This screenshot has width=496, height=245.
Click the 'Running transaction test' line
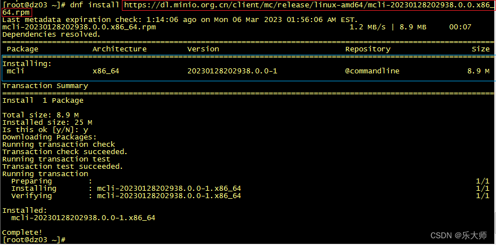point(56,159)
